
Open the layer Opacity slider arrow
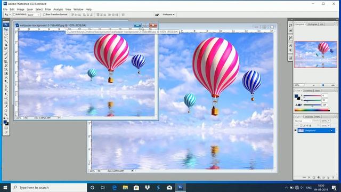click(329, 121)
